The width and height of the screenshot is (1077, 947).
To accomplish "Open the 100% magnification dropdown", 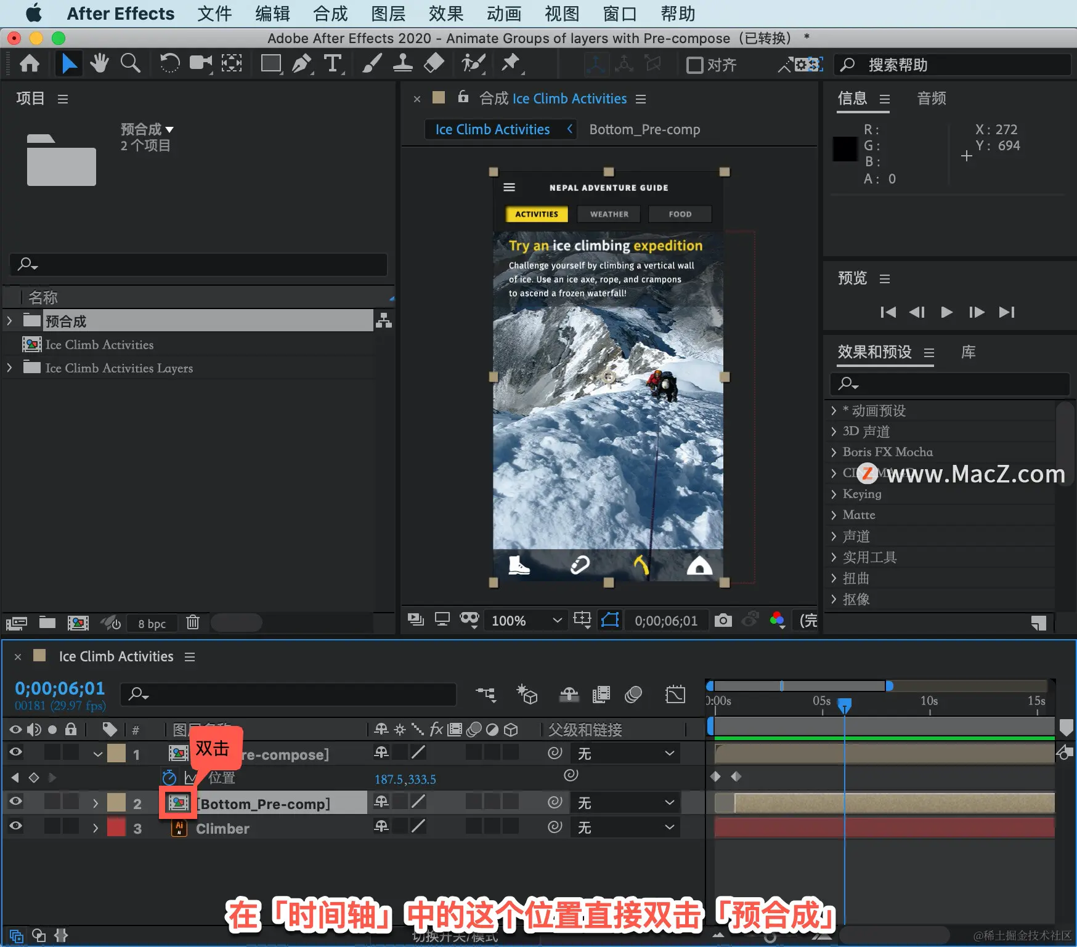I will point(526,620).
